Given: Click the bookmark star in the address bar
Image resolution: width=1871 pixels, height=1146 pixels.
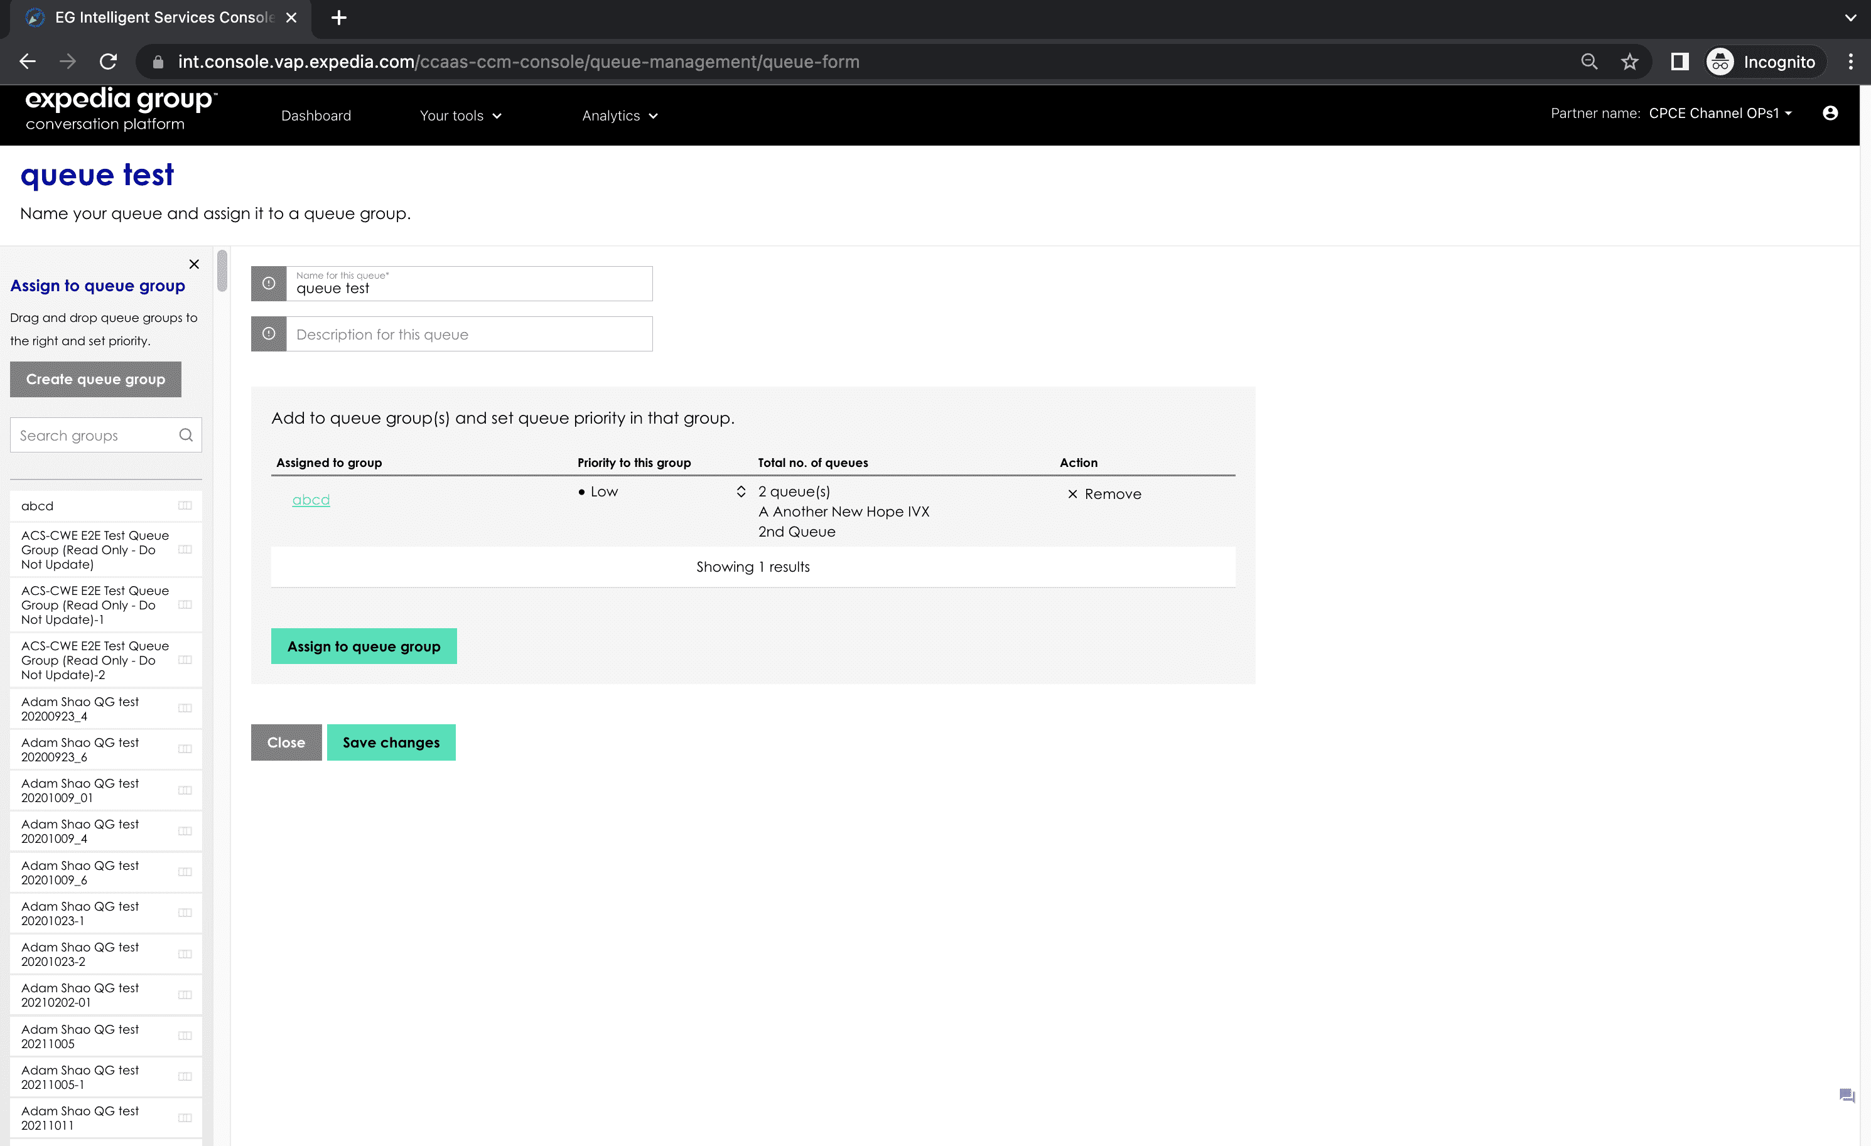Looking at the screenshot, I should (1631, 62).
